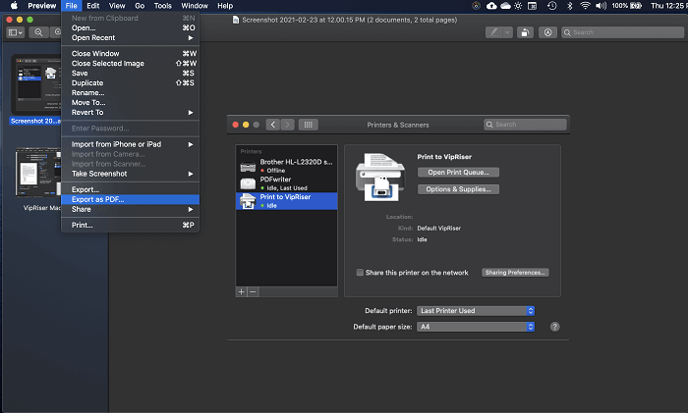
Task: Click the add printer plus button
Action: (x=242, y=291)
